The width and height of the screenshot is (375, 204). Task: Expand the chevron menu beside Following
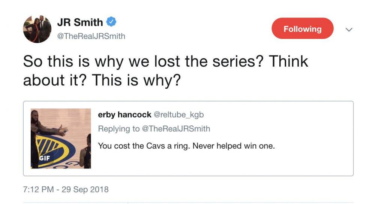(x=348, y=29)
